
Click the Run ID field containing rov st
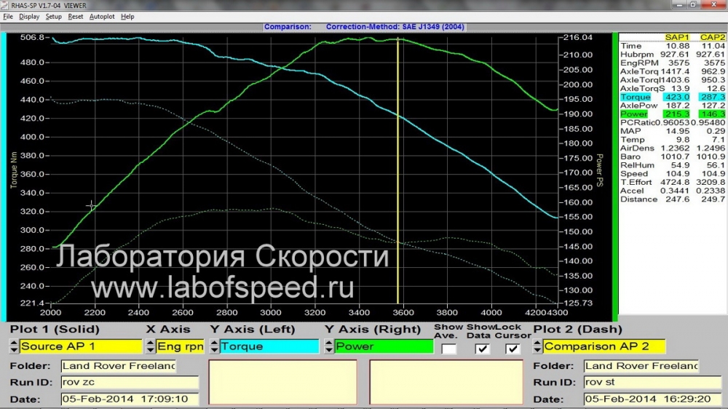653,382
